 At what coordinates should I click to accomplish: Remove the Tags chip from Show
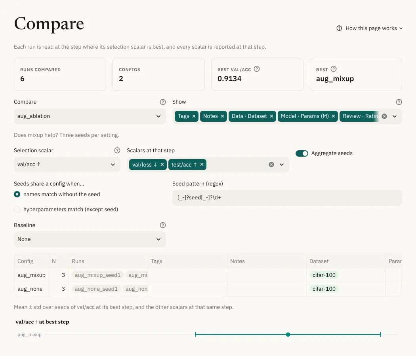pyautogui.click(x=194, y=116)
